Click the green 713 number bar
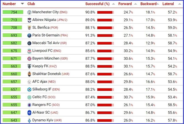 click(x=13, y=20)
